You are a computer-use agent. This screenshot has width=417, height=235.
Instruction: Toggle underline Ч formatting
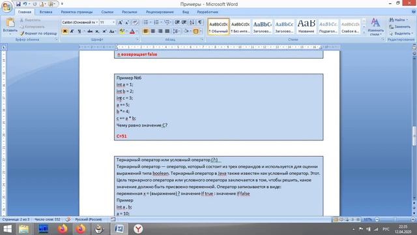79,31
